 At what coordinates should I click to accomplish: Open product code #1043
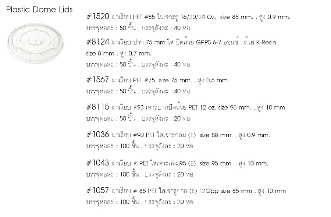click(x=97, y=163)
